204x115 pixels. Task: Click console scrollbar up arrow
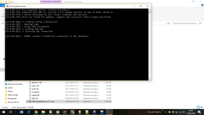click(x=150, y=10)
